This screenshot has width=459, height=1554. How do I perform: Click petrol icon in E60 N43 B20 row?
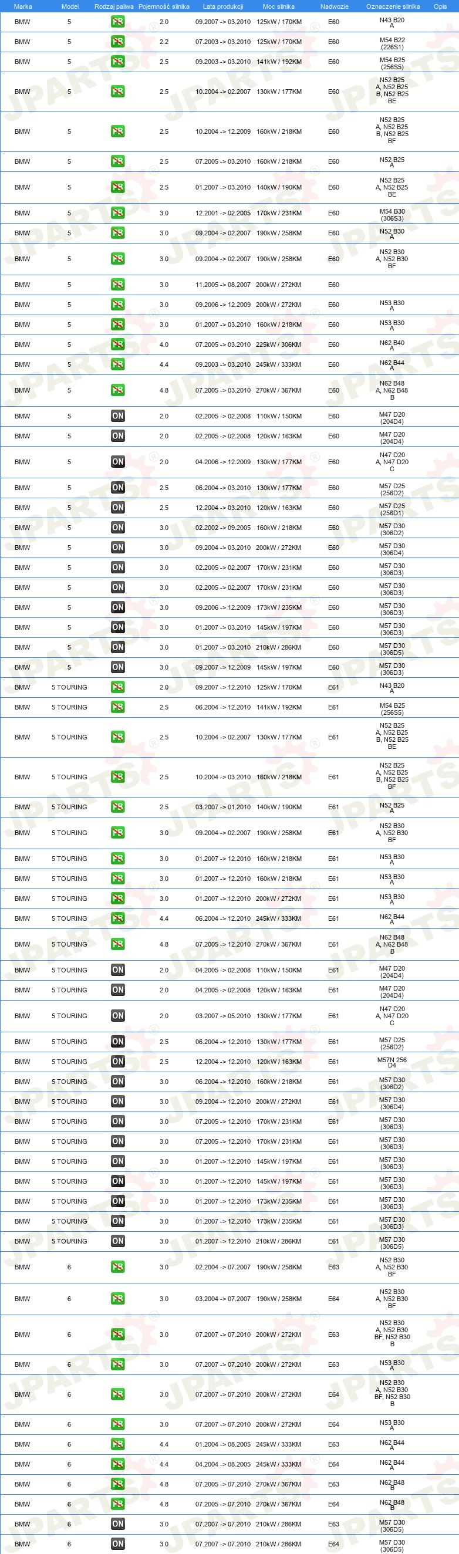pos(117,22)
